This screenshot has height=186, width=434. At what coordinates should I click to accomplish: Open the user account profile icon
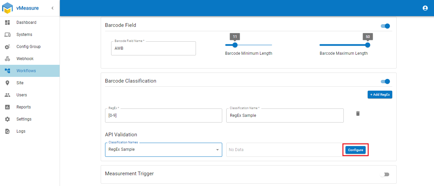coord(425,8)
